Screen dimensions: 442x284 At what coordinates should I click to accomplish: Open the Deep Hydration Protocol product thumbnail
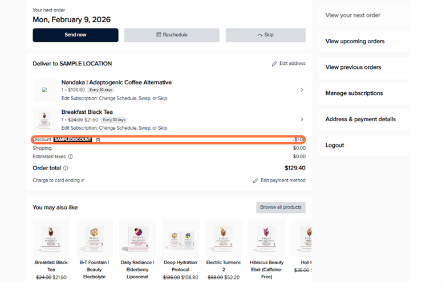point(180,238)
